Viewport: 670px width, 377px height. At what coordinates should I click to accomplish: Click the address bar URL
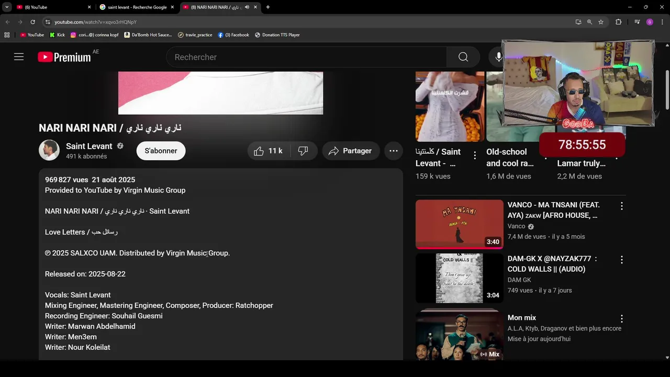[96, 22]
